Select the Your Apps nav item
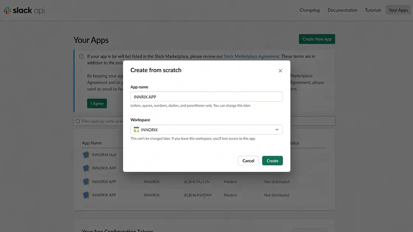 398,10
